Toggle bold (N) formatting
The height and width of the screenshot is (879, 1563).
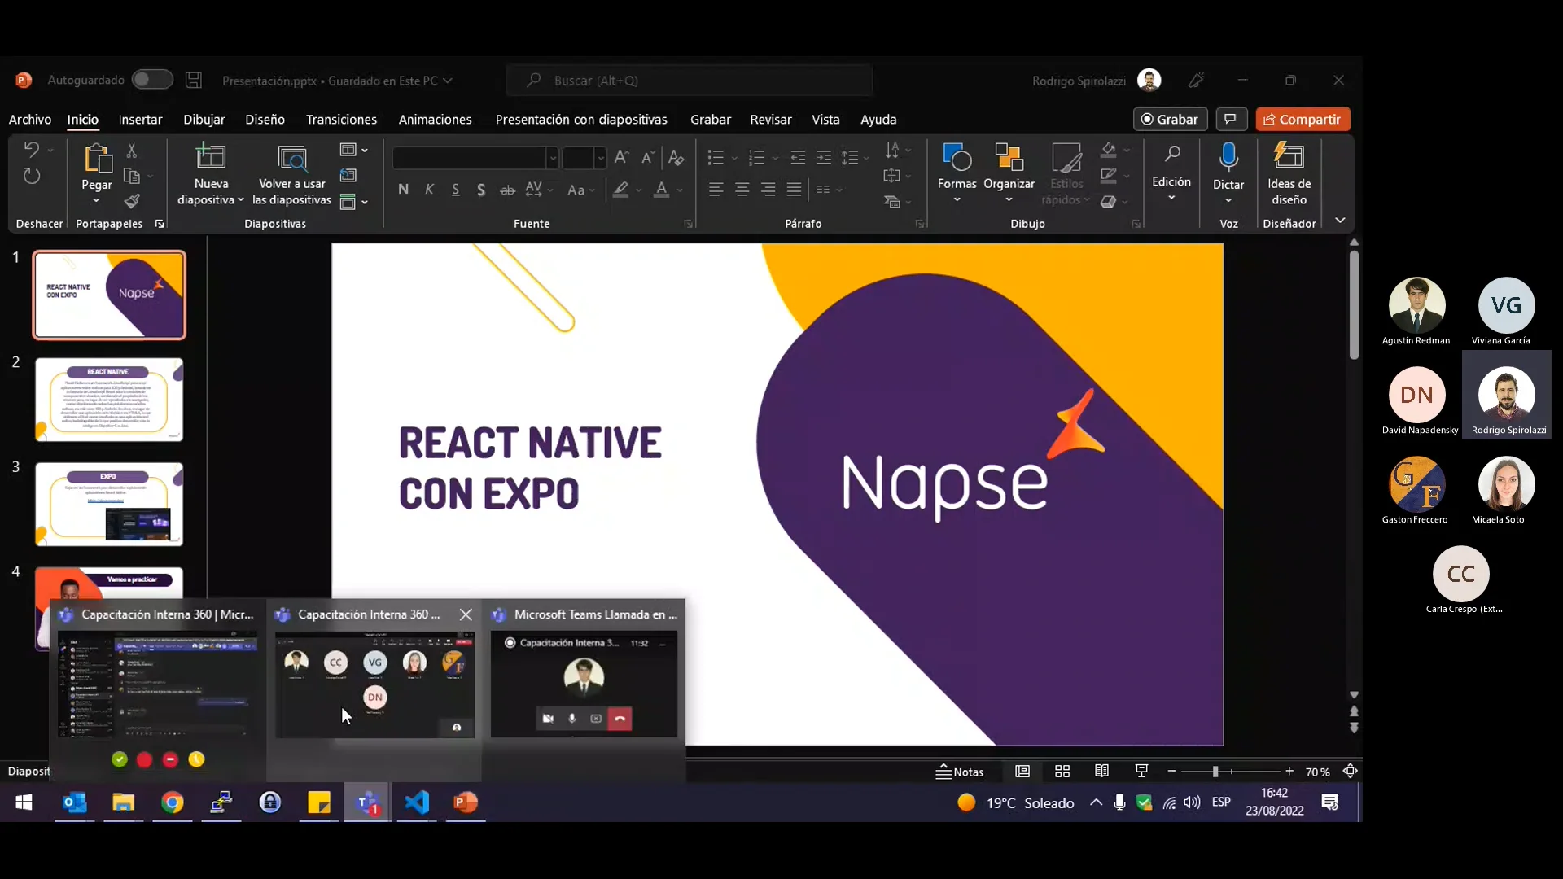pos(403,190)
